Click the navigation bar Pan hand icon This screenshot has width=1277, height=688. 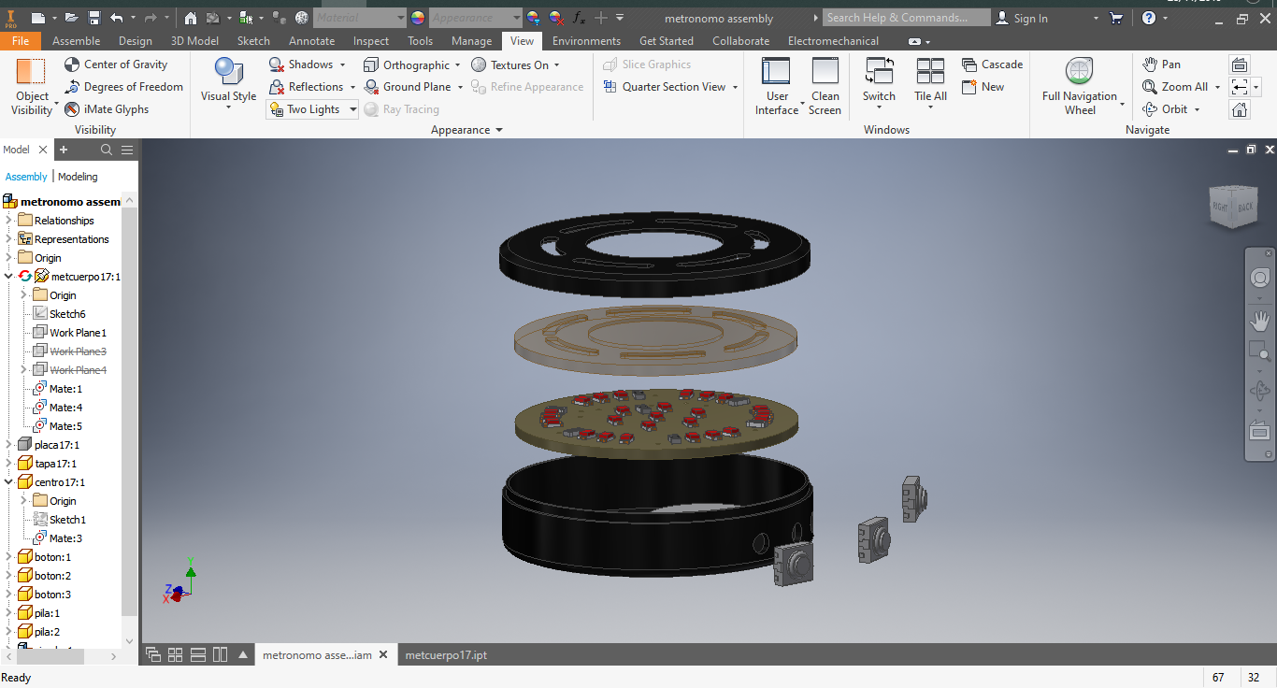(x=1259, y=322)
